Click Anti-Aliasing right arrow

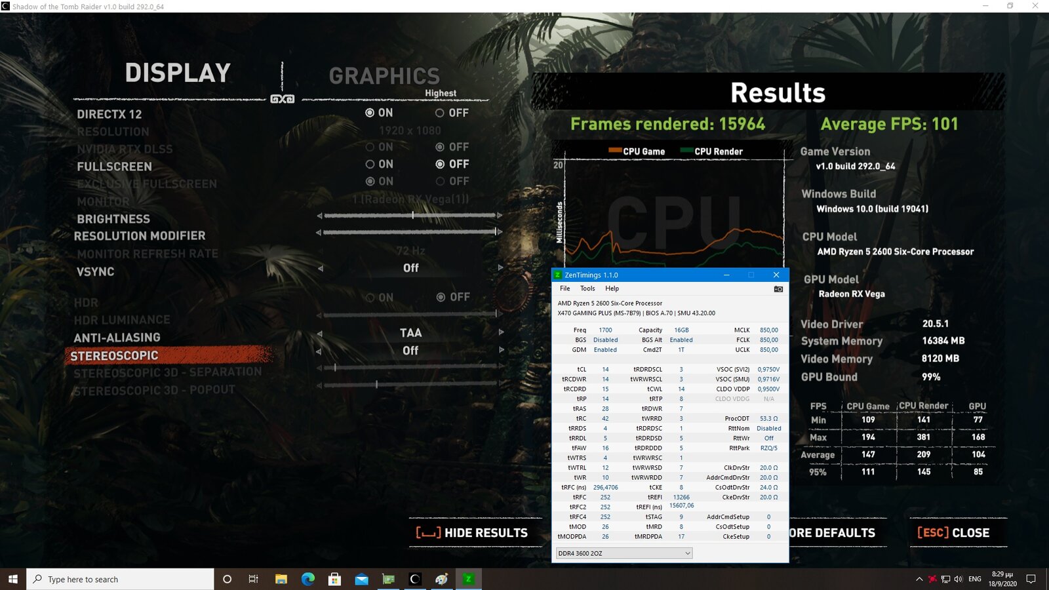[x=501, y=332]
